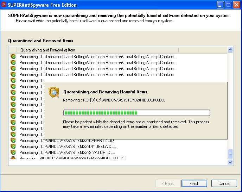Click the vertical scrollbar thumb in the list

pyautogui.click(x=230, y=154)
